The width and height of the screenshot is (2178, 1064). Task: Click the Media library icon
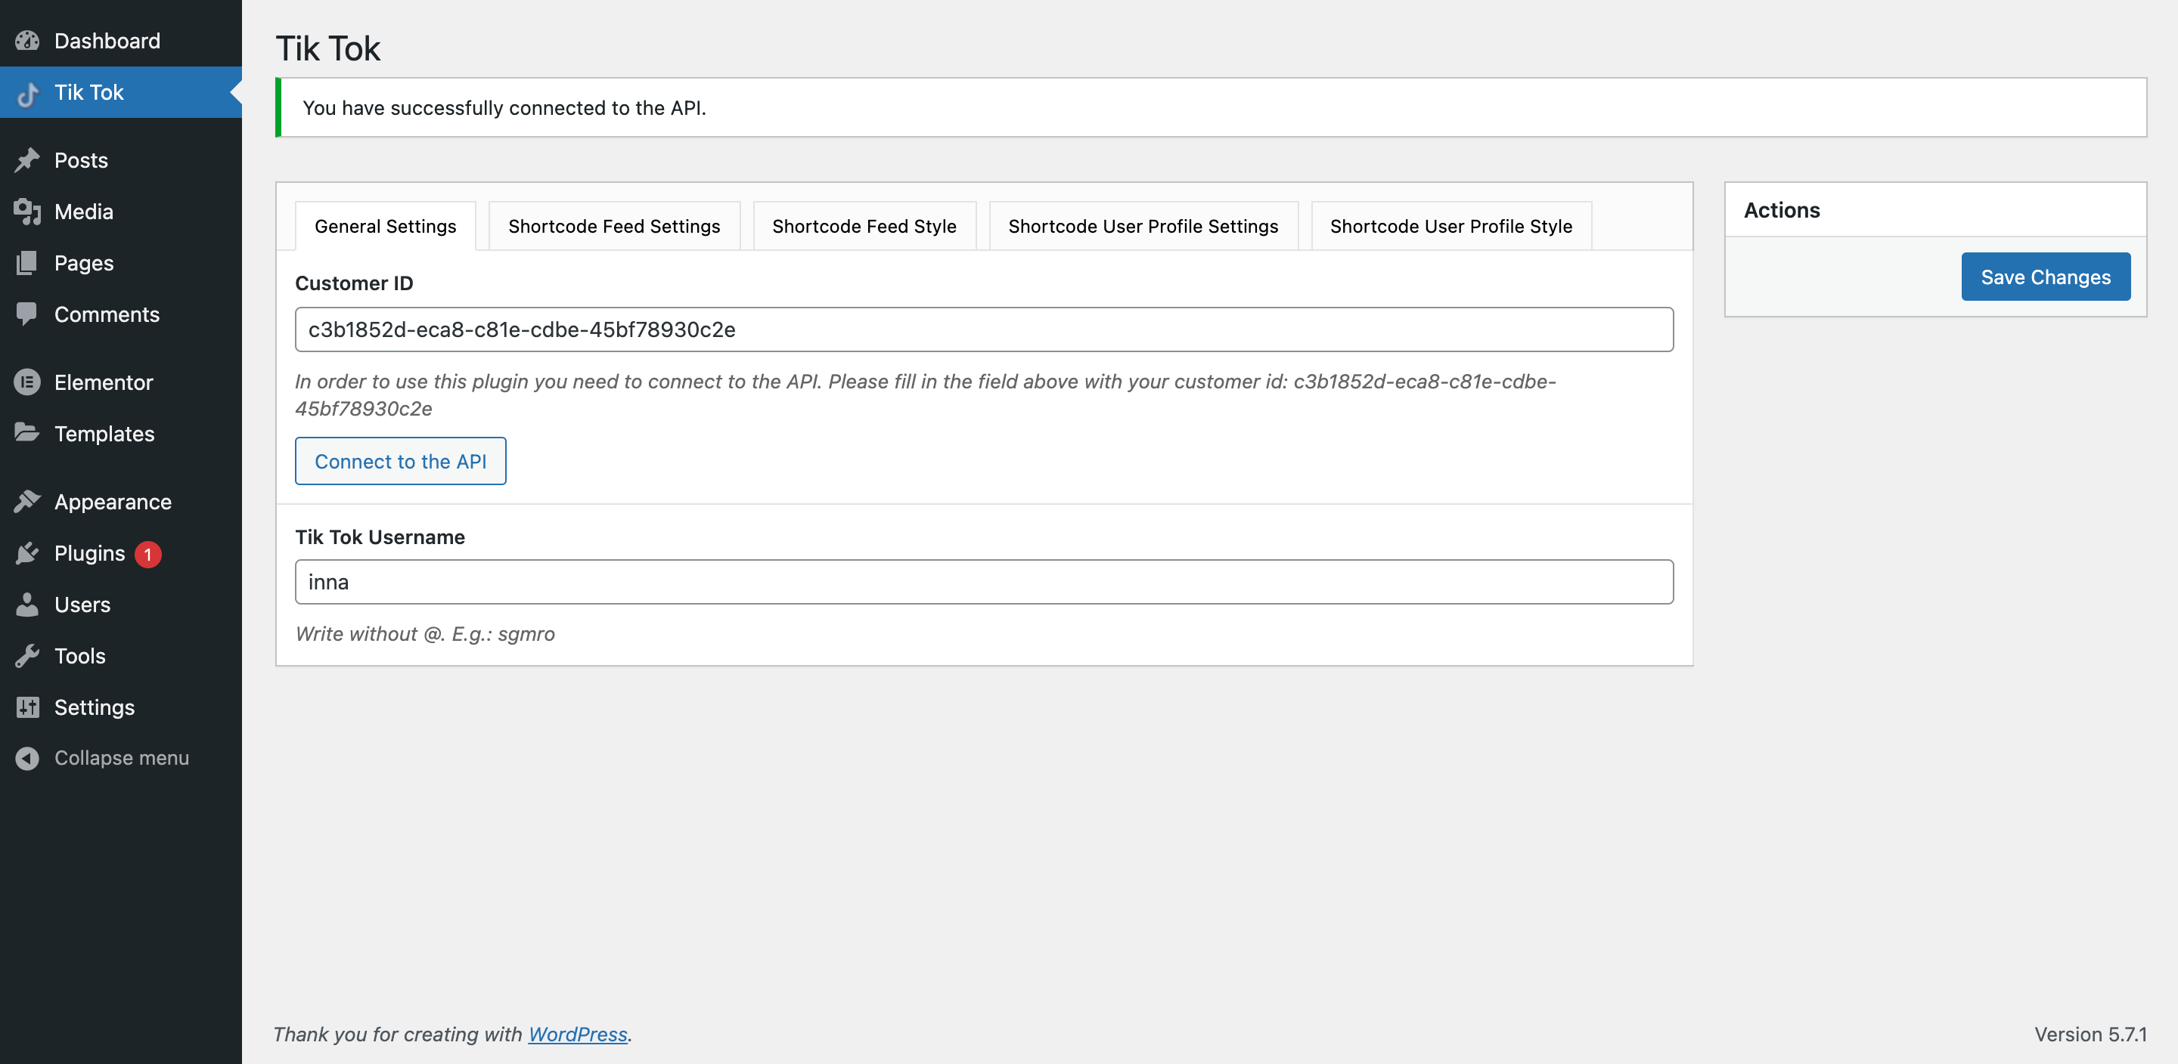27,212
